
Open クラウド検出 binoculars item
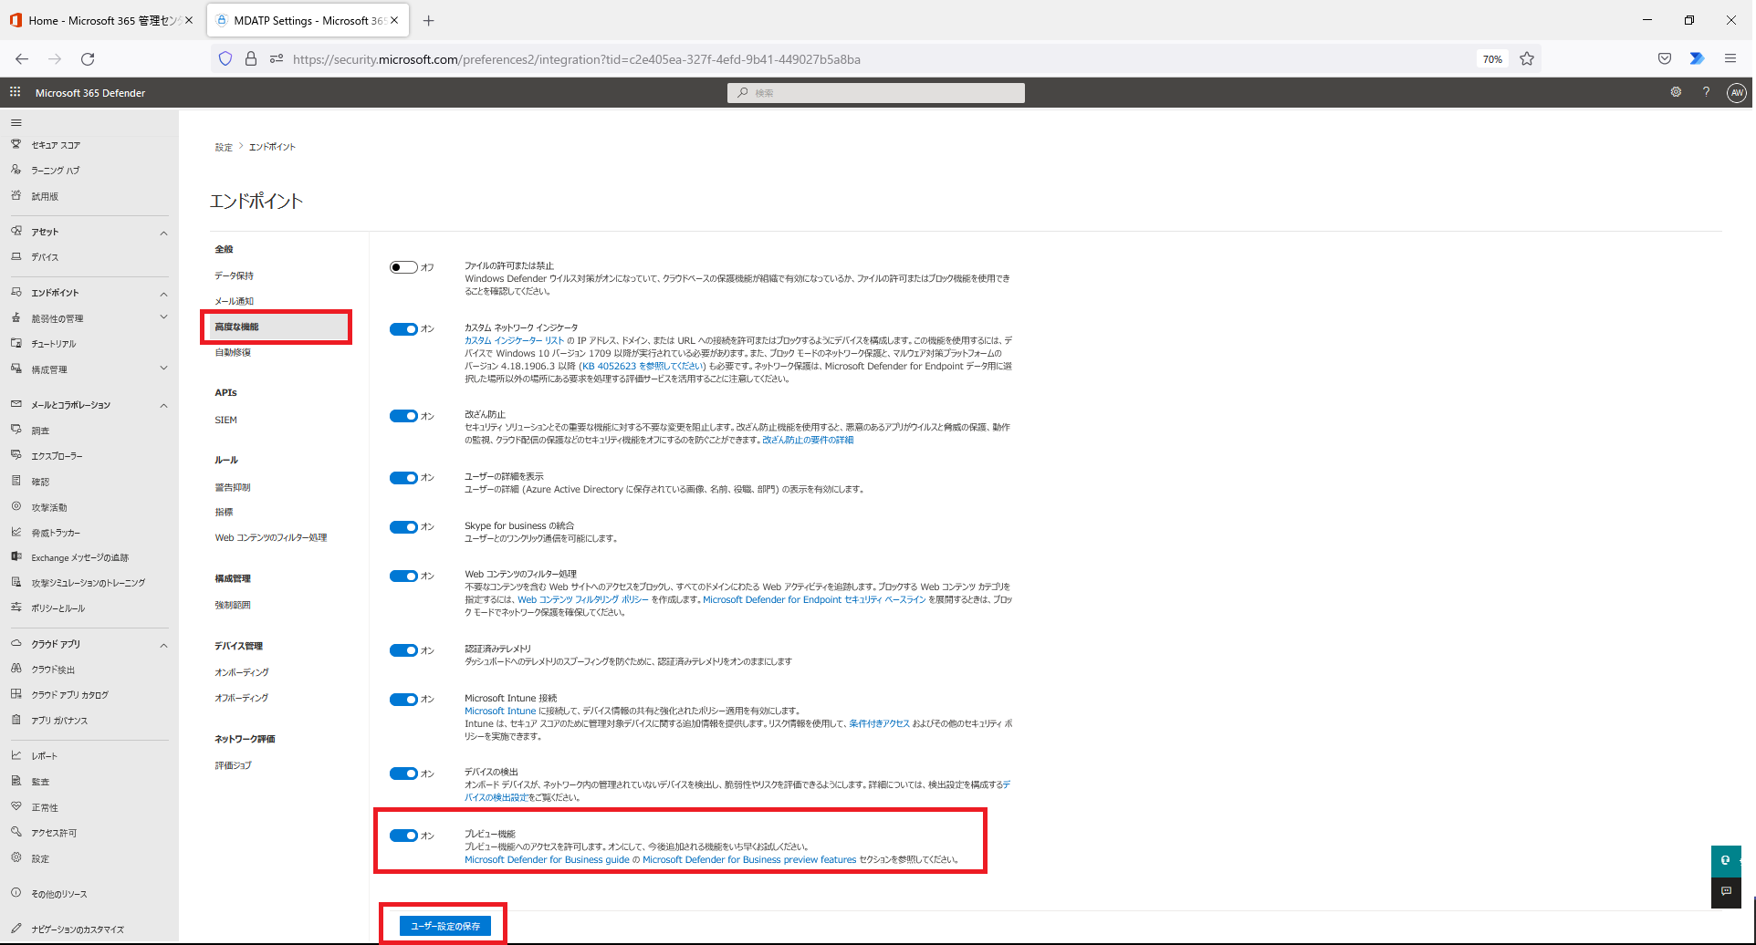coord(53,670)
